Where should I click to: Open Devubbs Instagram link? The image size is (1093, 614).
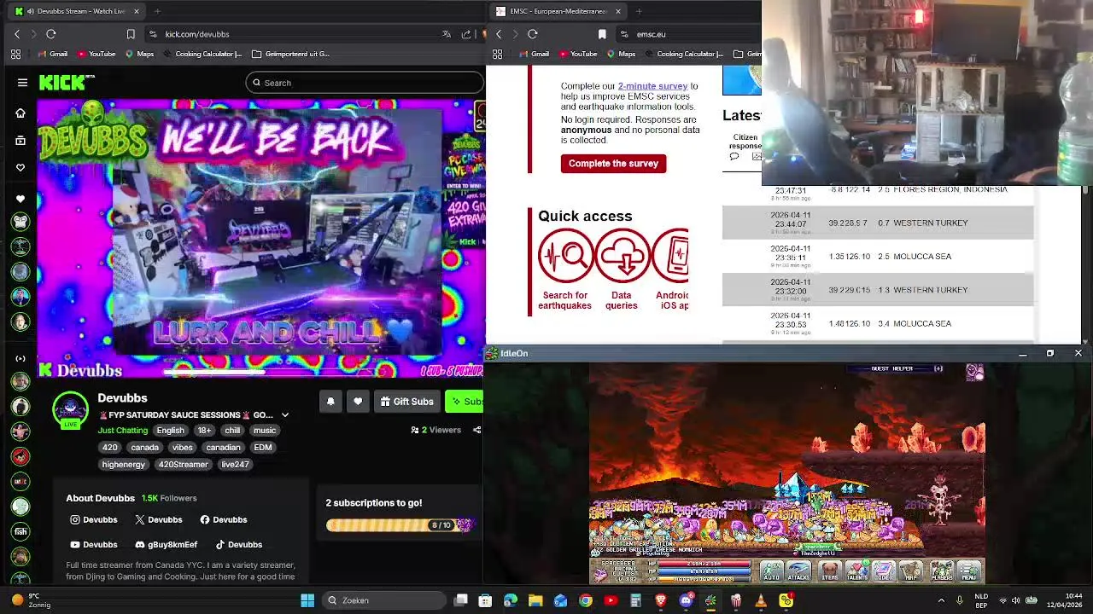click(94, 519)
